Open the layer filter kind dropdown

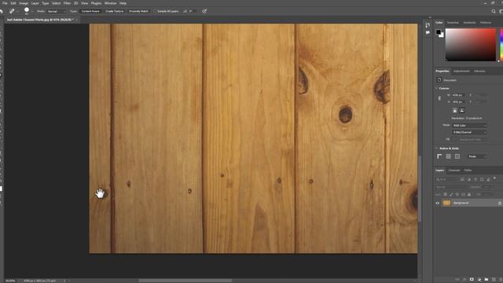[447, 179]
